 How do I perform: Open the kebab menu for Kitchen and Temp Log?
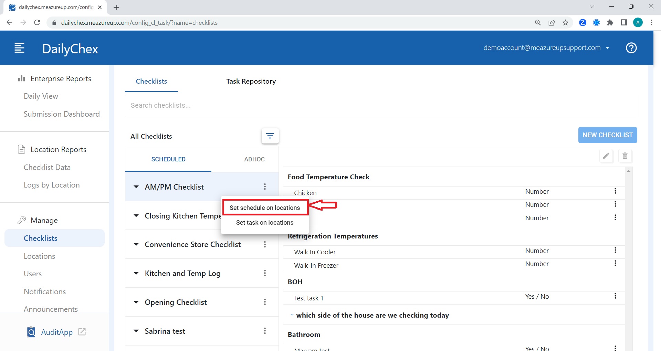265,273
